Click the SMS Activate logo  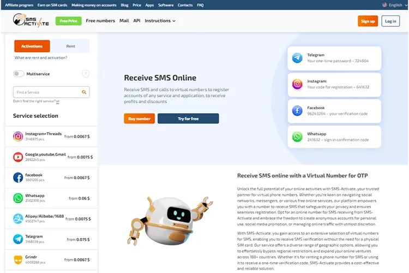point(31,20)
